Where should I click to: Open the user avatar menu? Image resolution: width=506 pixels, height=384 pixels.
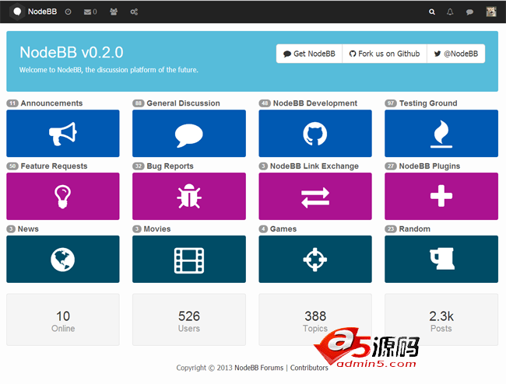491,12
